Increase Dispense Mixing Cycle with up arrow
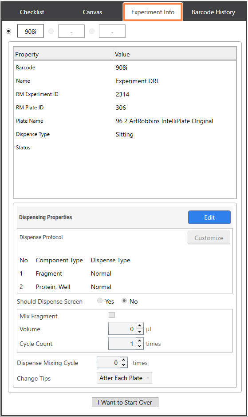Viewport: 248px width, 417px height. pos(124,360)
